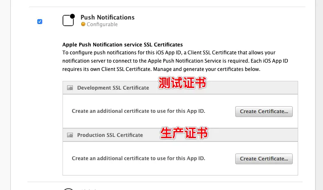The height and width of the screenshot is (190, 323).
Task: Click the paragraph starting with To configure push notifications
Action: coord(175,61)
